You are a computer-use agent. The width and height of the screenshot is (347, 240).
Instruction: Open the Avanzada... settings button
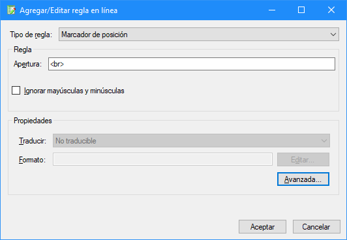(x=303, y=179)
